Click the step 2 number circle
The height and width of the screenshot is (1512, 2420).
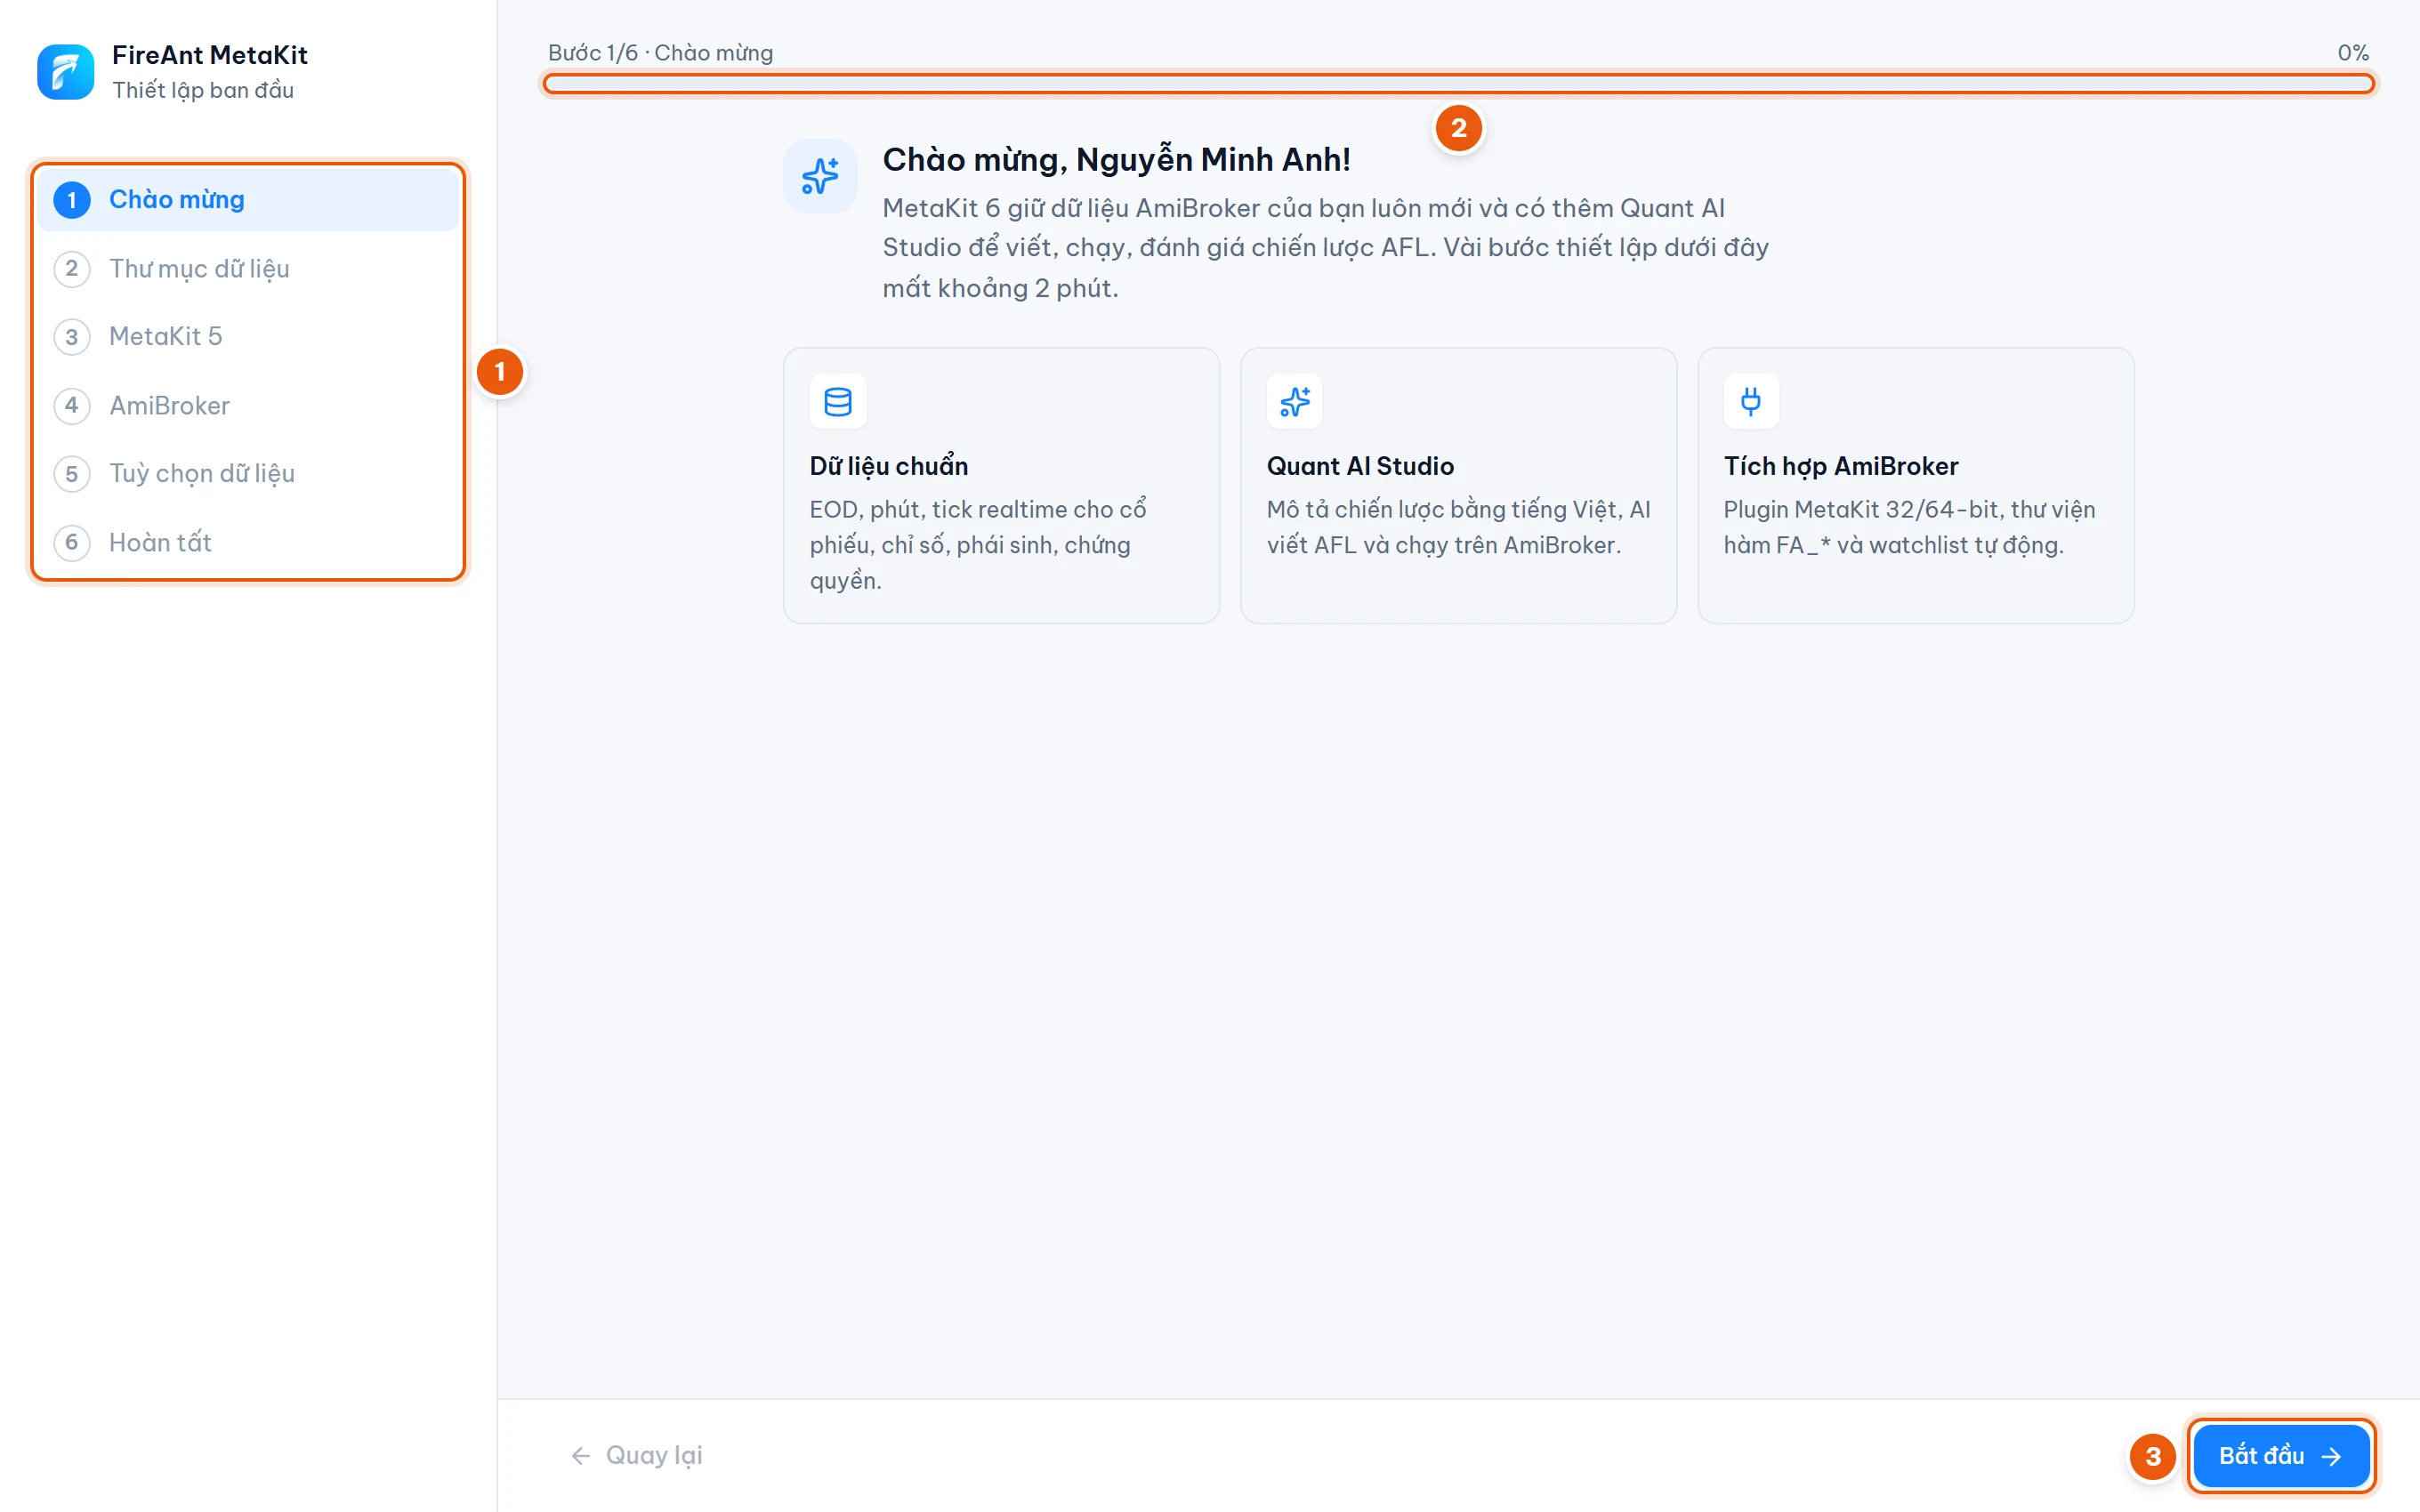[x=72, y=269]
